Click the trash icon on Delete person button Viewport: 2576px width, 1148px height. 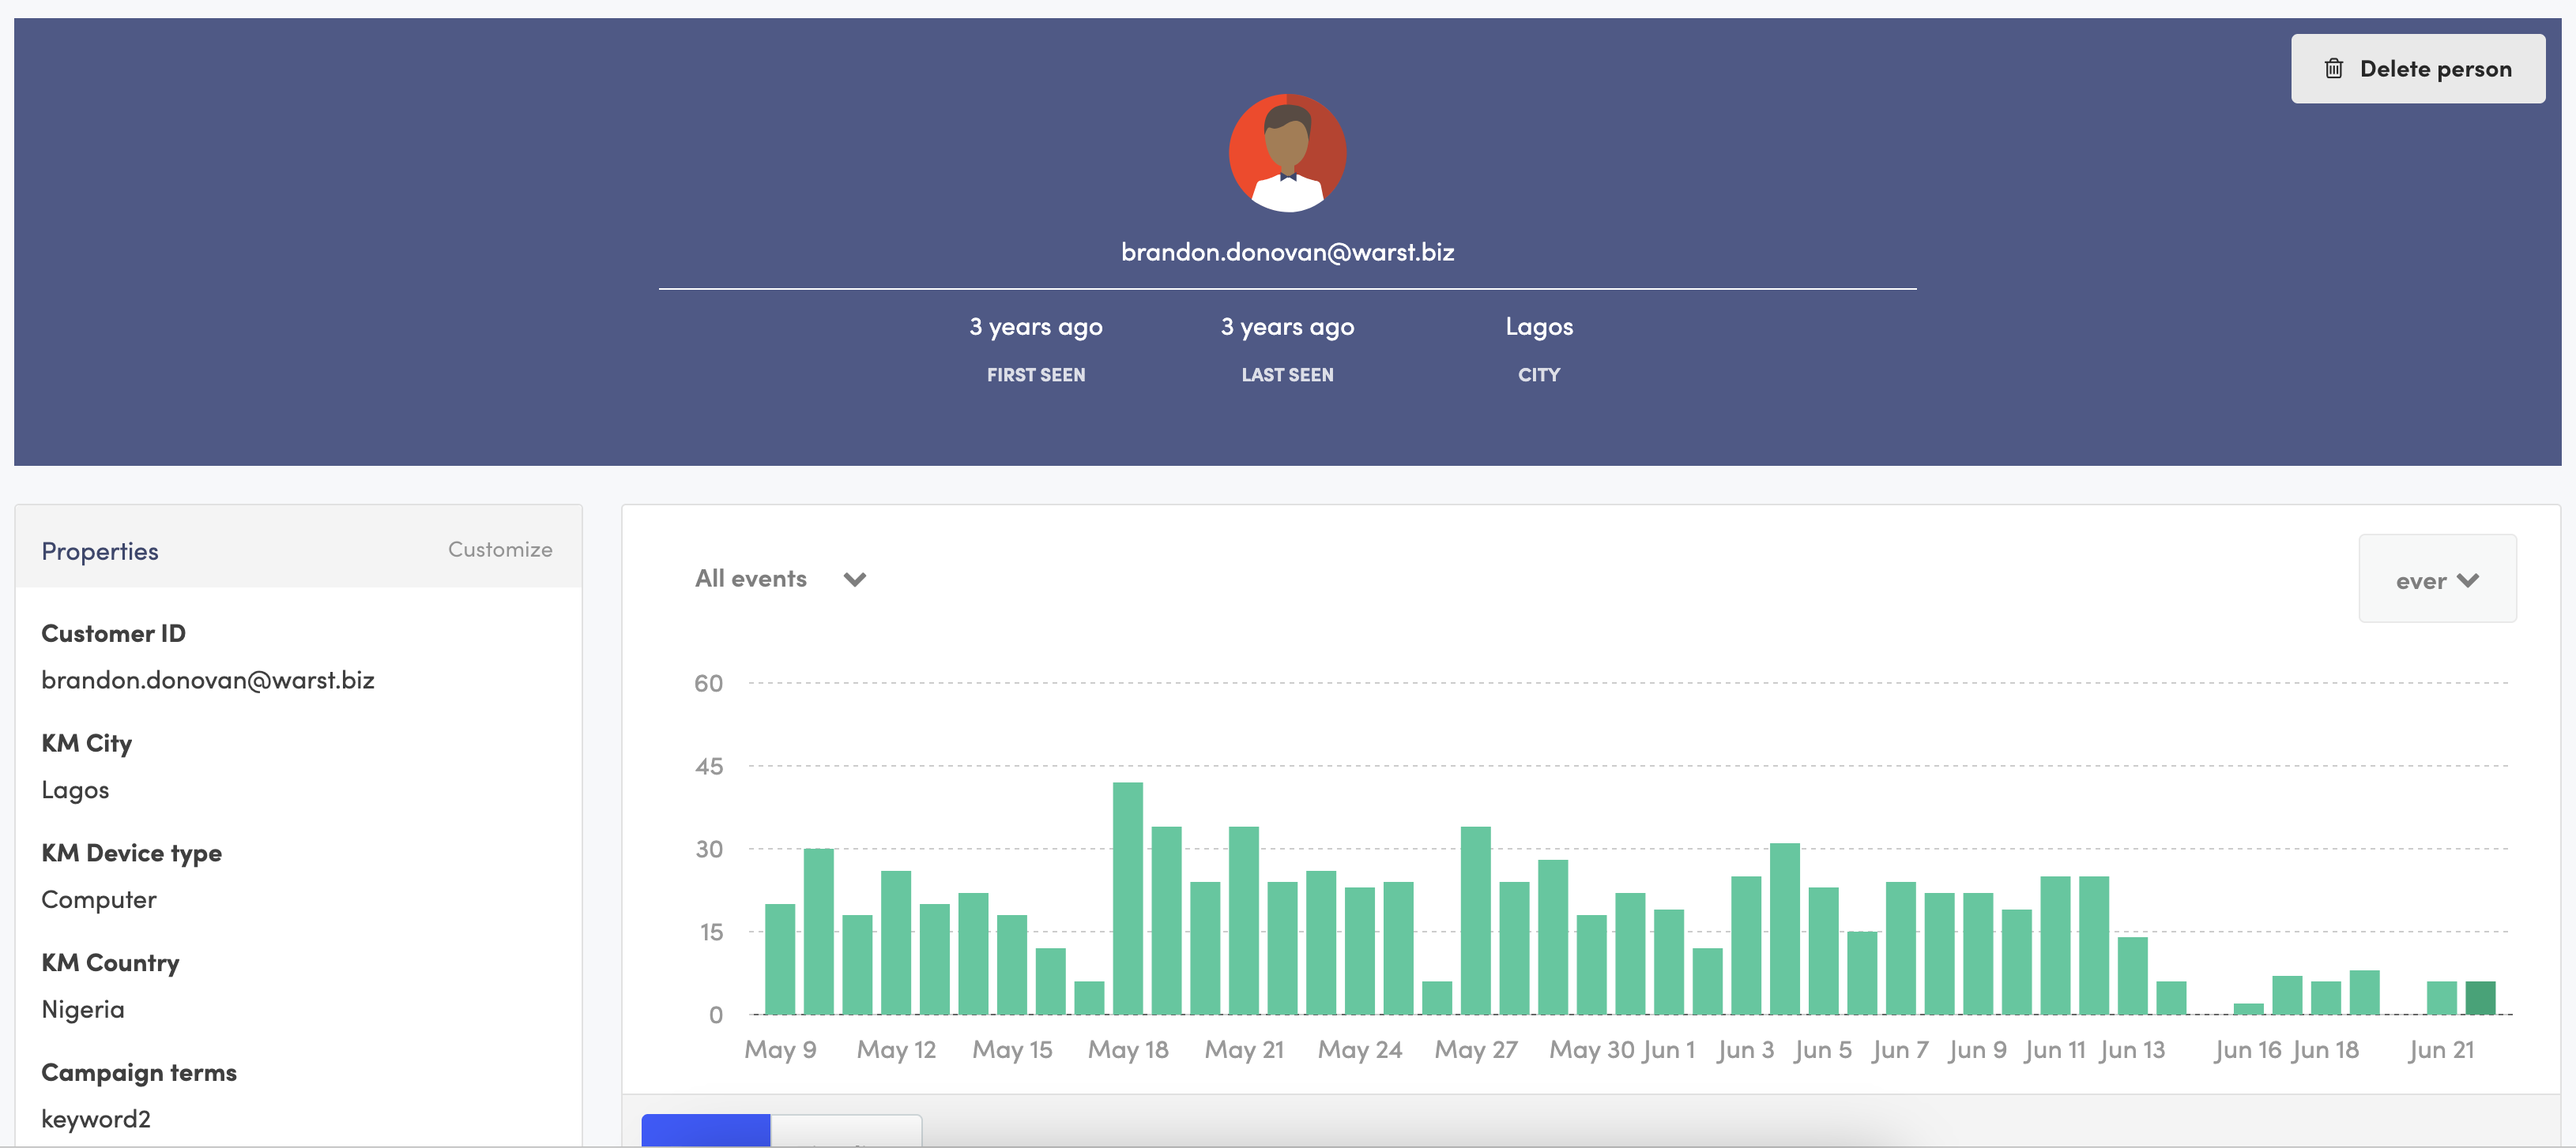click(x=2334, y=68)
